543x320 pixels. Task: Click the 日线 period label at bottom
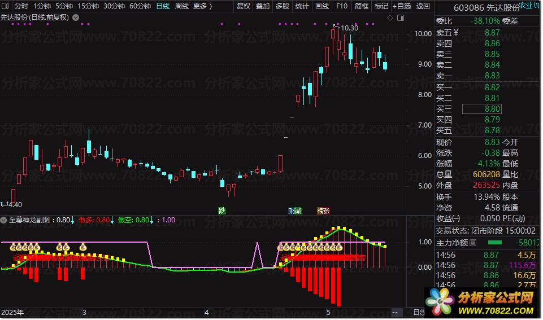[419, 313]
